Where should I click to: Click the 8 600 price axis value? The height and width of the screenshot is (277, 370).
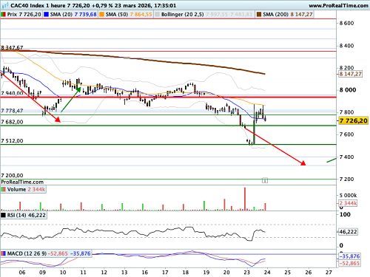[346, 23]
